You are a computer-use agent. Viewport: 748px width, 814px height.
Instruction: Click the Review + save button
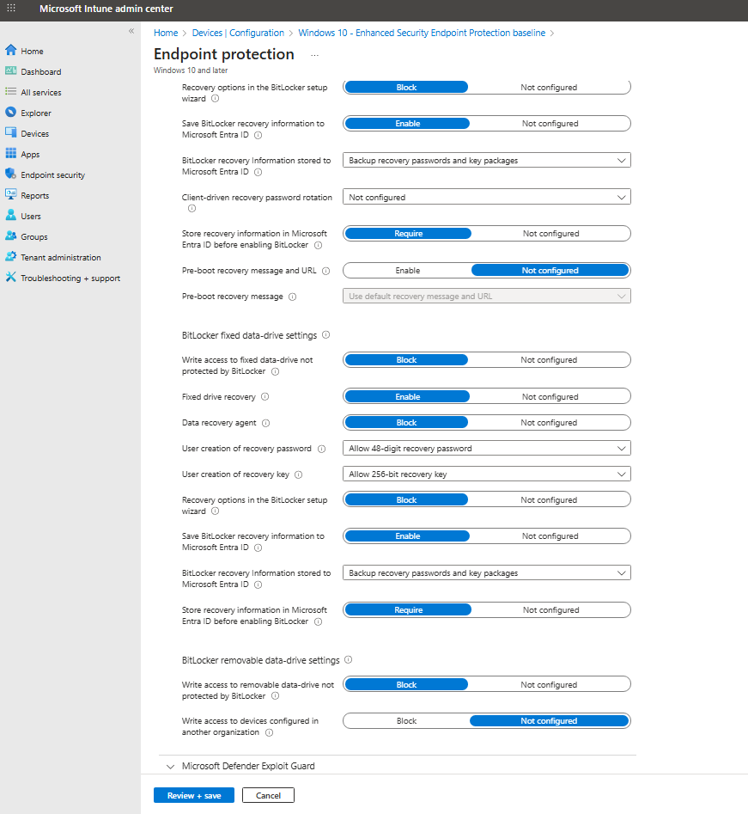194,795
